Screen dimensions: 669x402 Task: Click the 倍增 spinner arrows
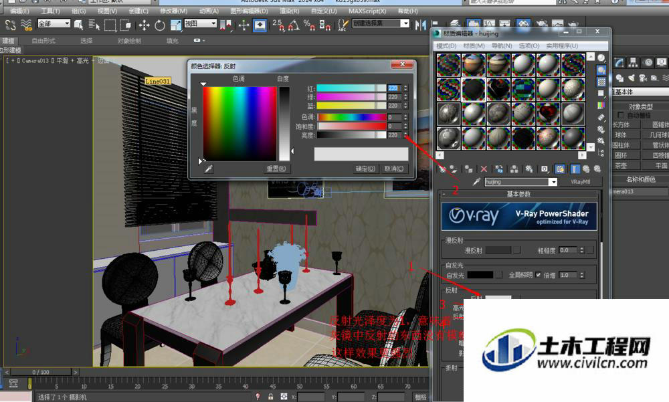point(582,276)
